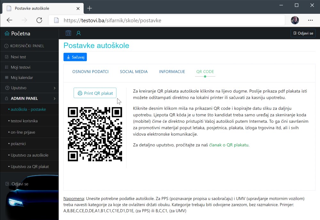Viewport: 320px width, 220px height.
Task: Open browser settings three-dots menu
Action: pyautogui.click(x=310, y=20)
